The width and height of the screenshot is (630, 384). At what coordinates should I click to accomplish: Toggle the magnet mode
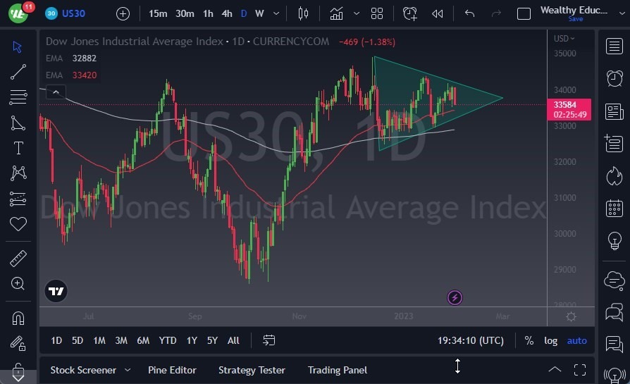[x=18, y=318]
